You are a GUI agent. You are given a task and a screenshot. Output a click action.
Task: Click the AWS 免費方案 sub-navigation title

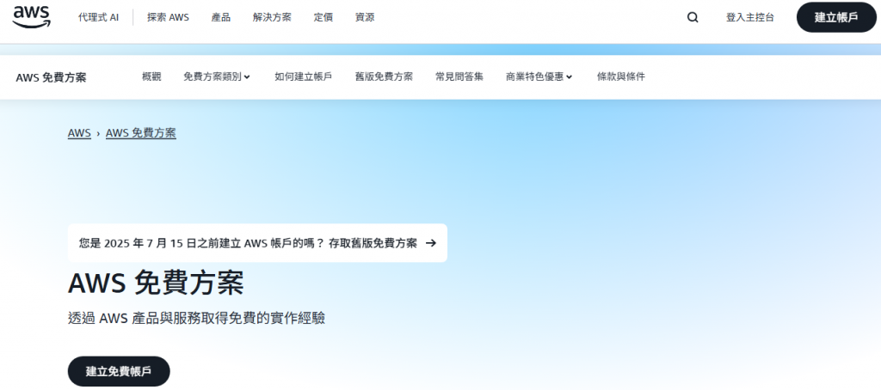[x=51, y=77]
